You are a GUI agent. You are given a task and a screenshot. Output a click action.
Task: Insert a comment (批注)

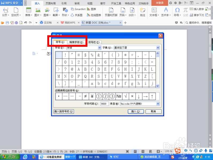pyautogui.click(x=142, y=12)
